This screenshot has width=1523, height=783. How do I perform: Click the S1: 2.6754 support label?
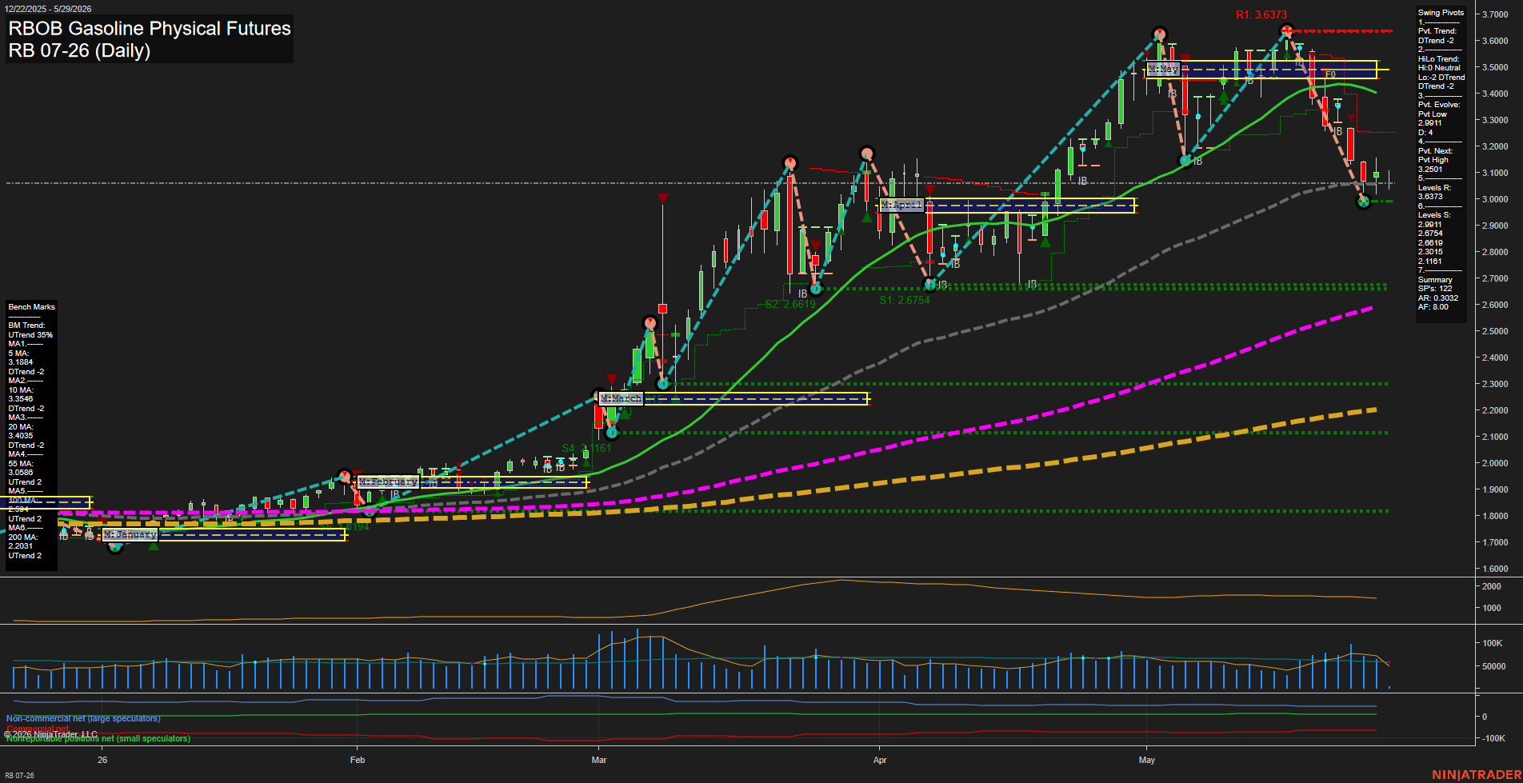(x=905, y=301)
